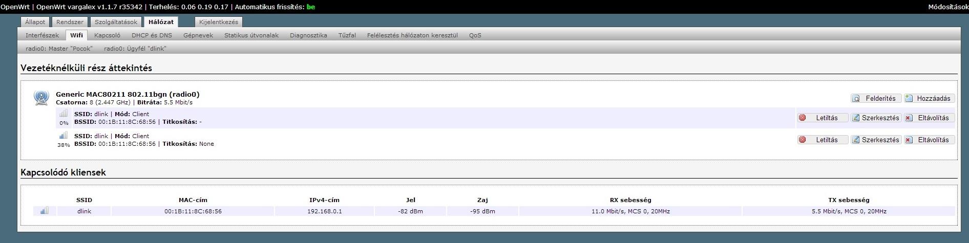Click MAC address 00:1B:11:8C:68:56 cell
The height and width of the screenshot is (243, 969).
click(193, 211)
